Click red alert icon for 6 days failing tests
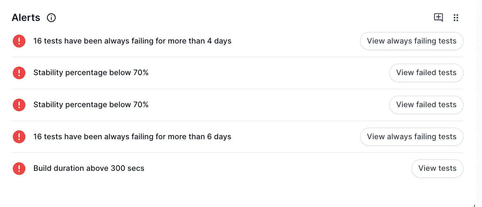The image size is (482, 207). click(x=19, y=137)
